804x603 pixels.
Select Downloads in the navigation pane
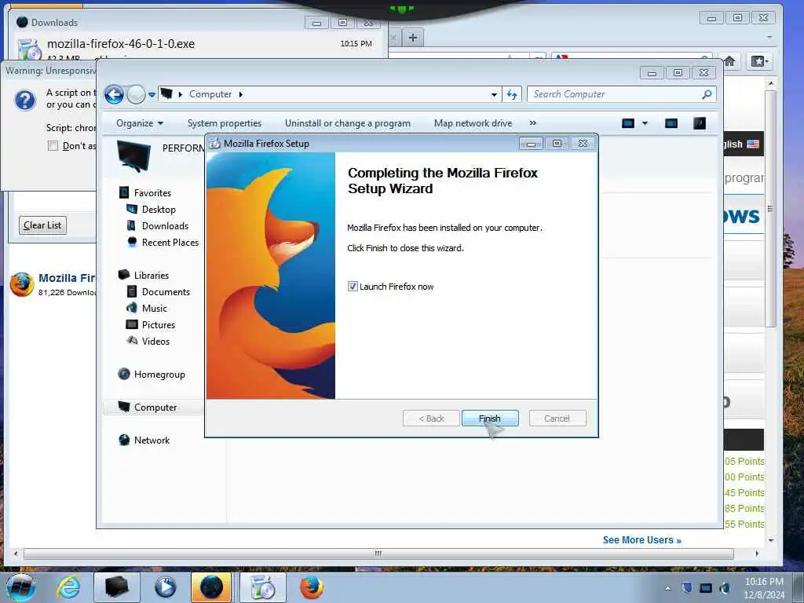click(165, 225)
